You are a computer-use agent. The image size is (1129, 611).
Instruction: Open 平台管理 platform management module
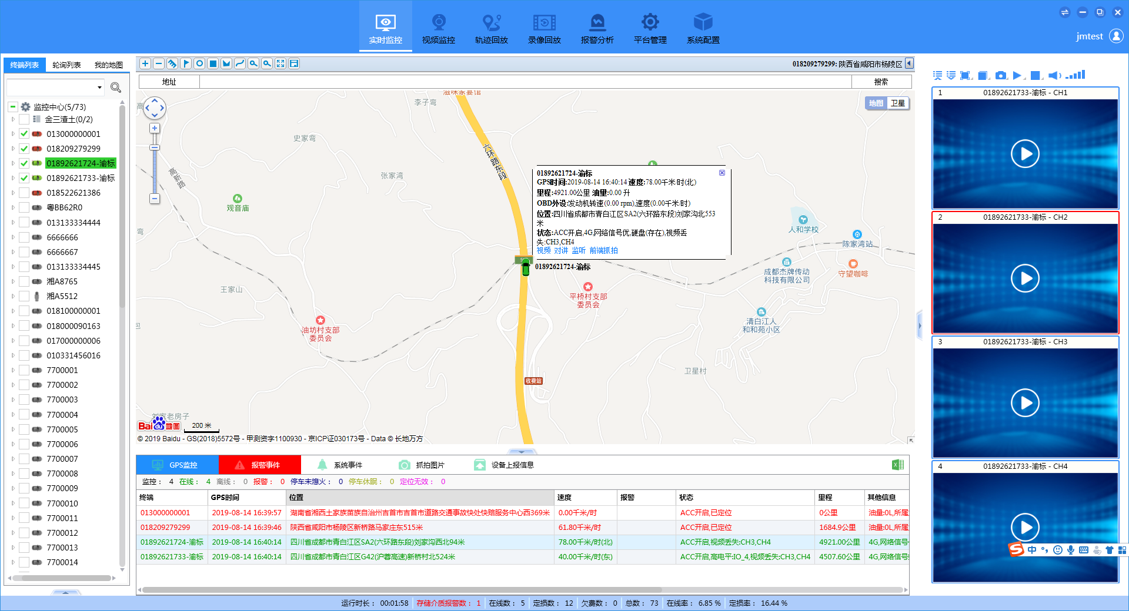[650, 28]
